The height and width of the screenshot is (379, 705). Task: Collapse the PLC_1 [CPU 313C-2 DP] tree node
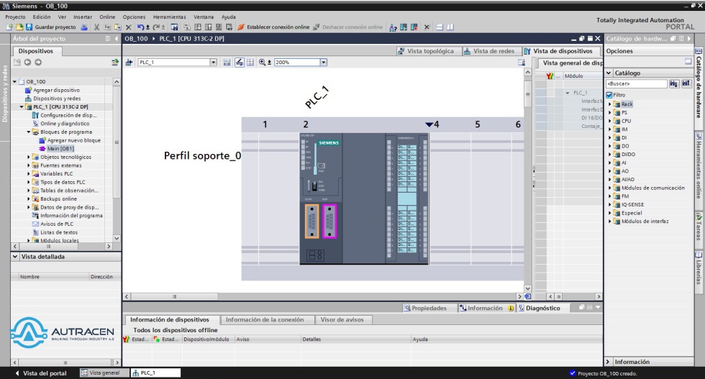tap(22, 106)
